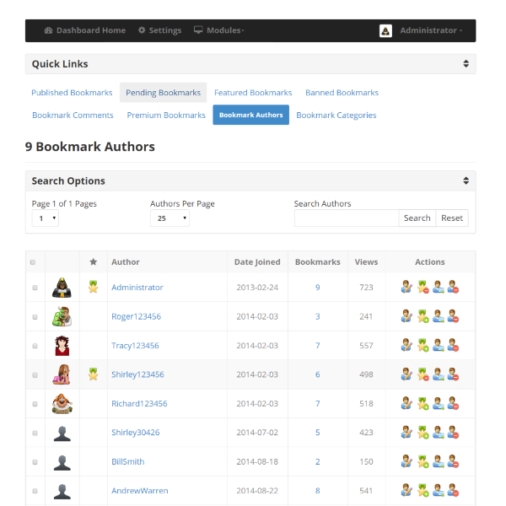The height and width of the screenshot is (506, 506).
Task: Edit the Administrator author profile icon
Action: (x=406, y=287)
